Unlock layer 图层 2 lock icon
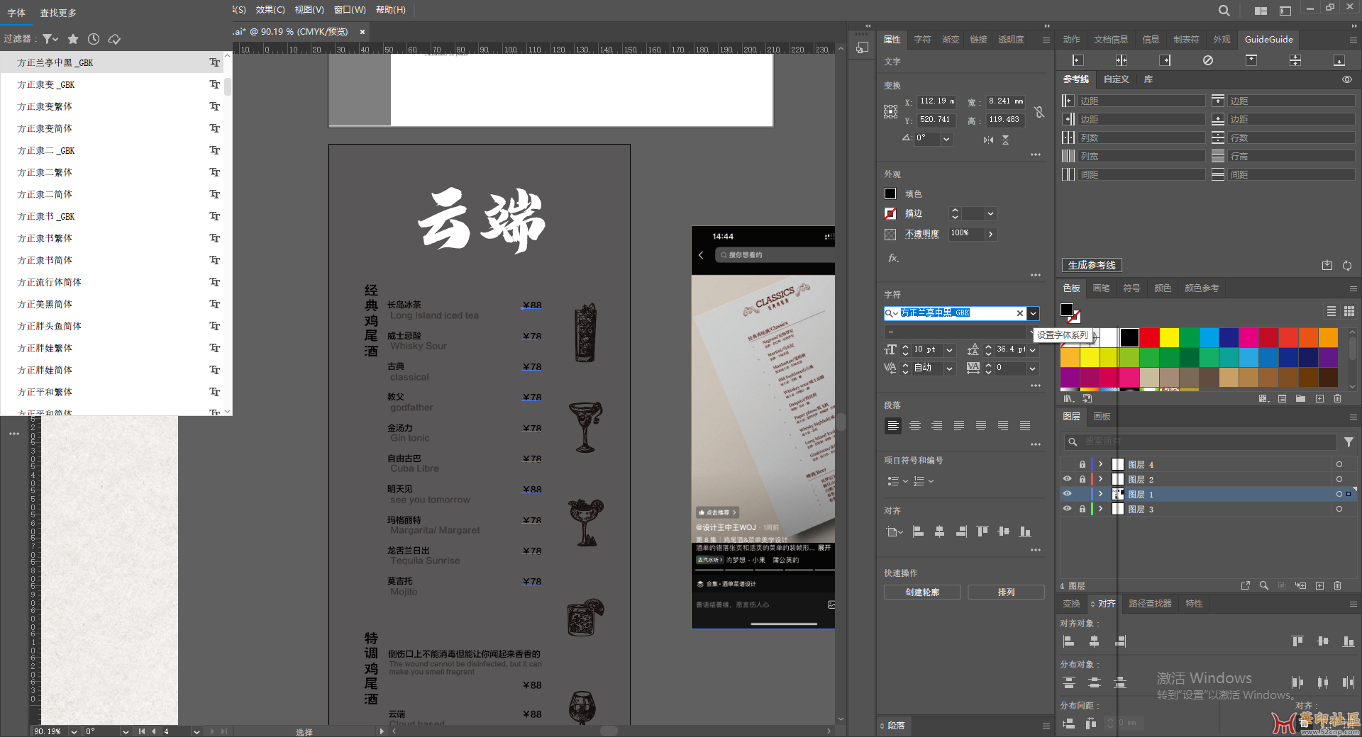Image resolution: width=1362 pixels, height=737 pixels. (x=1083, y=479)
